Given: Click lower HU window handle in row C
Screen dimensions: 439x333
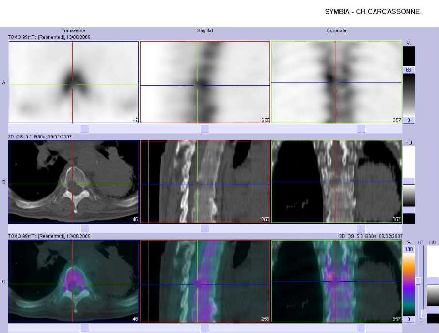Looking at the screenshot, I should (433, 310).
